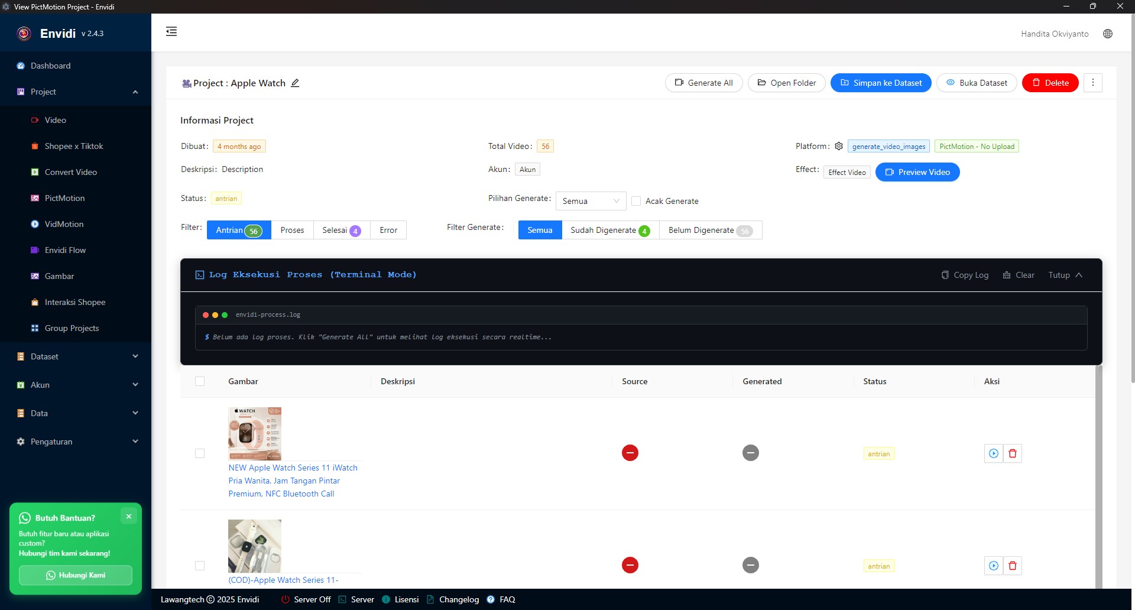Click Copy Log in terminal header

click(965, 275)
